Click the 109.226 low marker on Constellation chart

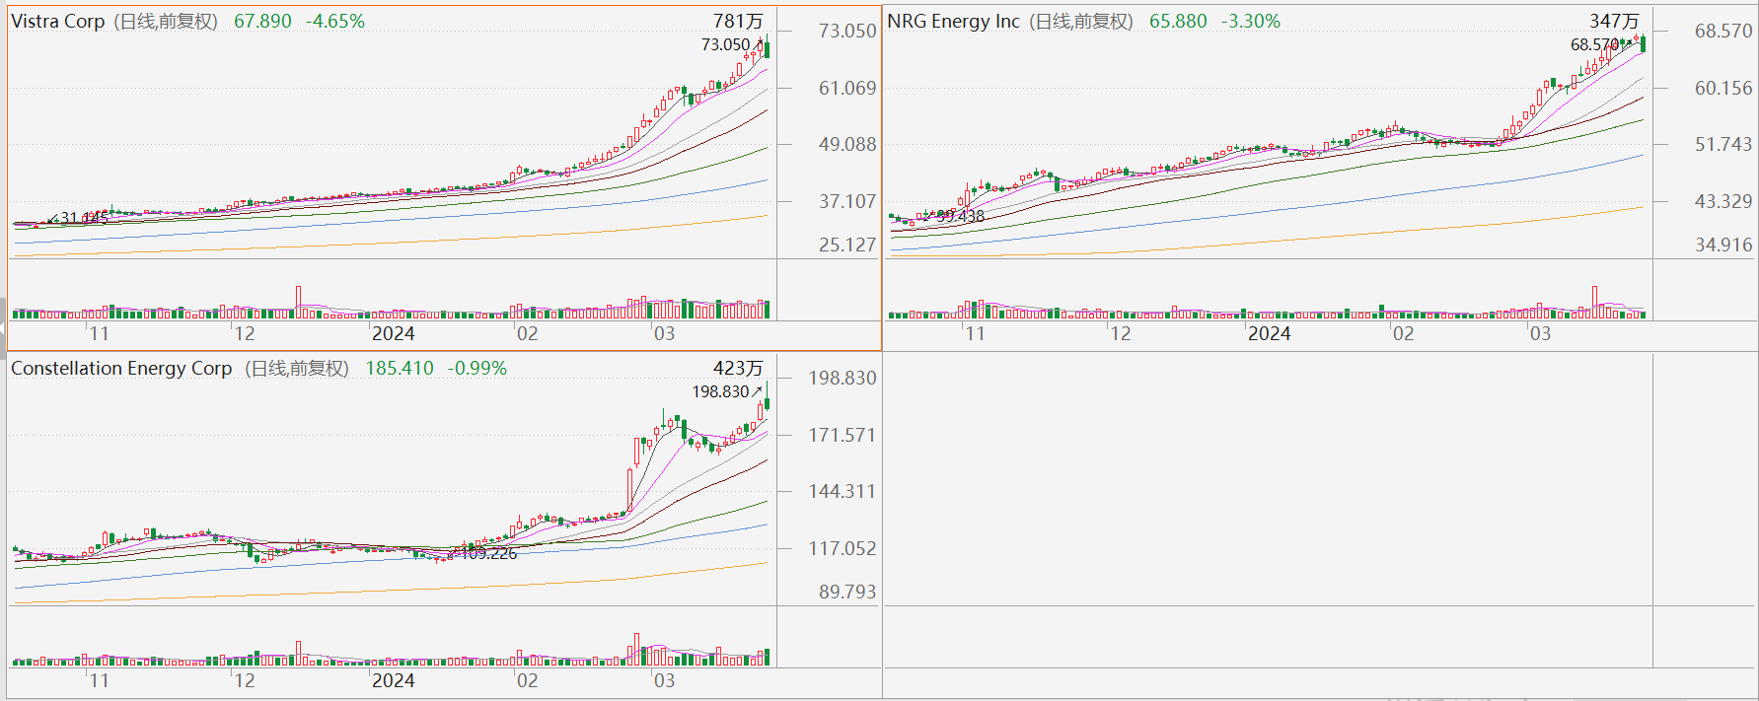point(488,553)
